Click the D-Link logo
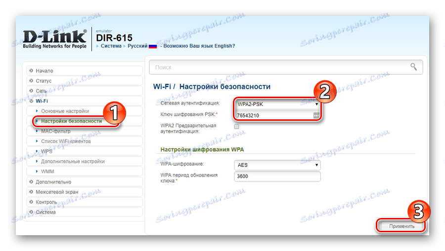Viewport: 445px width, 251px height. pos(54,39)
